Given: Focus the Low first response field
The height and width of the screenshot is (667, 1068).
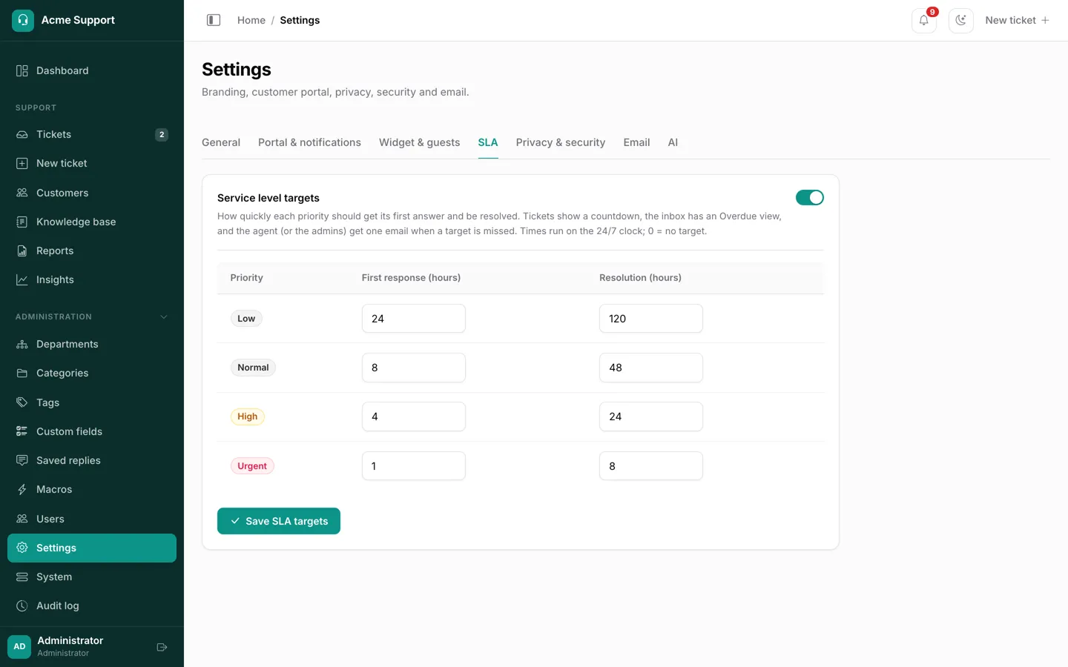Looking at the screenshot, I should pos(414,319).
